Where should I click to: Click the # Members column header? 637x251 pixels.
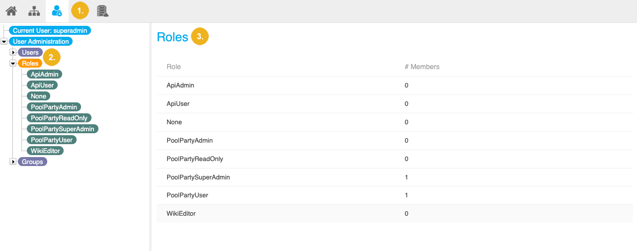(422, 67)
